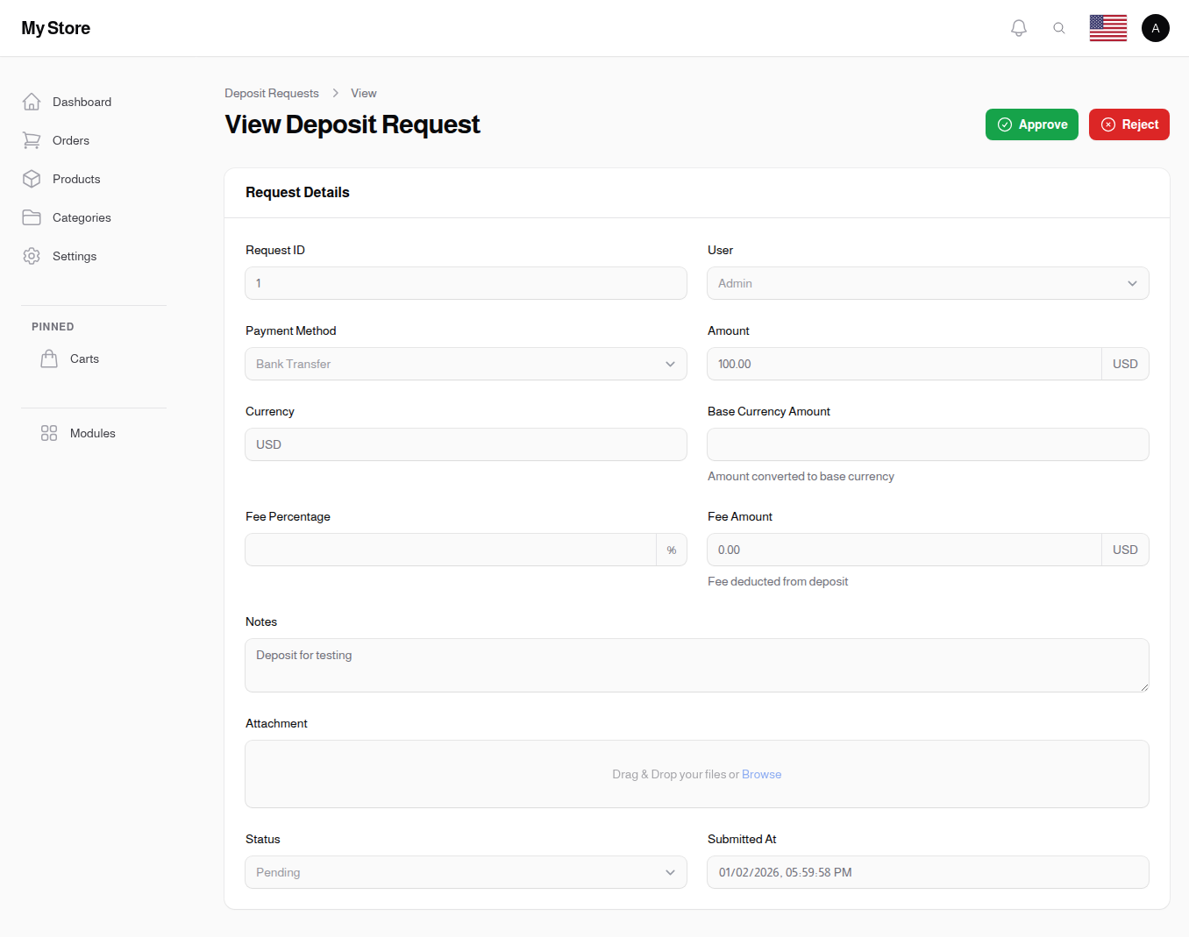Reject the deposit request

[x=1128, y=124]
